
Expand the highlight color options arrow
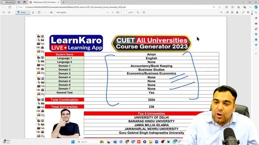coord(13,12)
